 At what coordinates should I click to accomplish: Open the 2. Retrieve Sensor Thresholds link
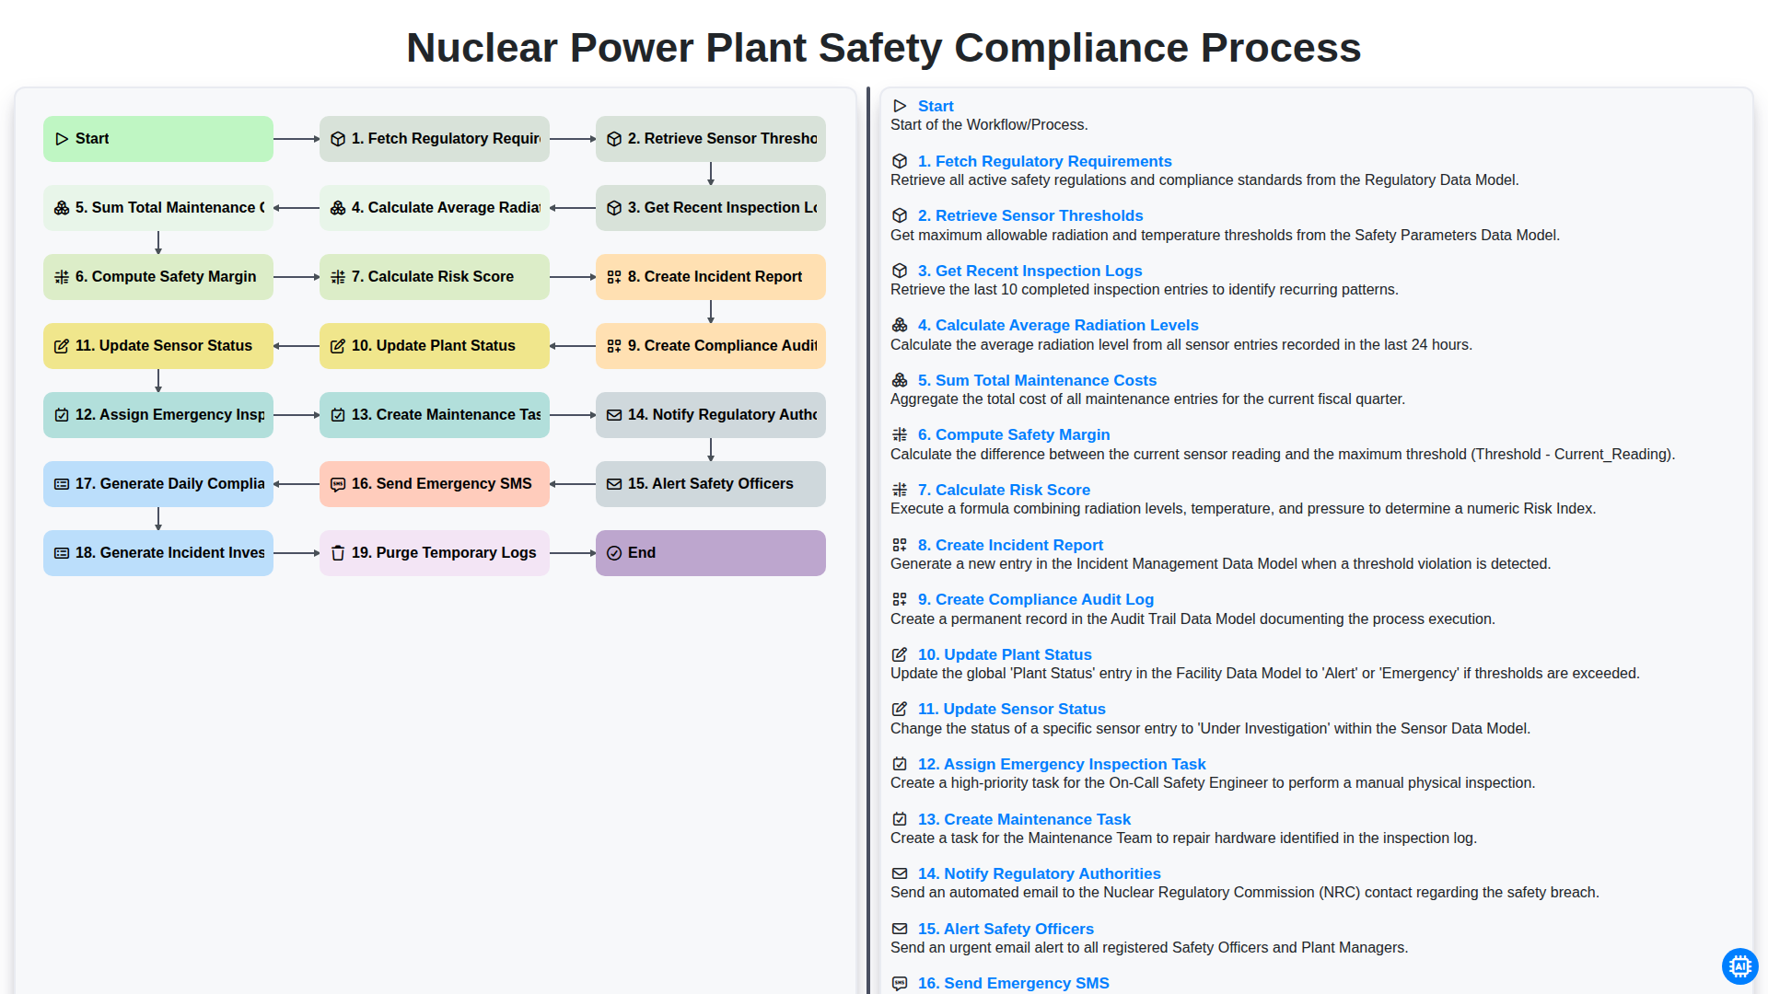click(x=1030, y=215)
